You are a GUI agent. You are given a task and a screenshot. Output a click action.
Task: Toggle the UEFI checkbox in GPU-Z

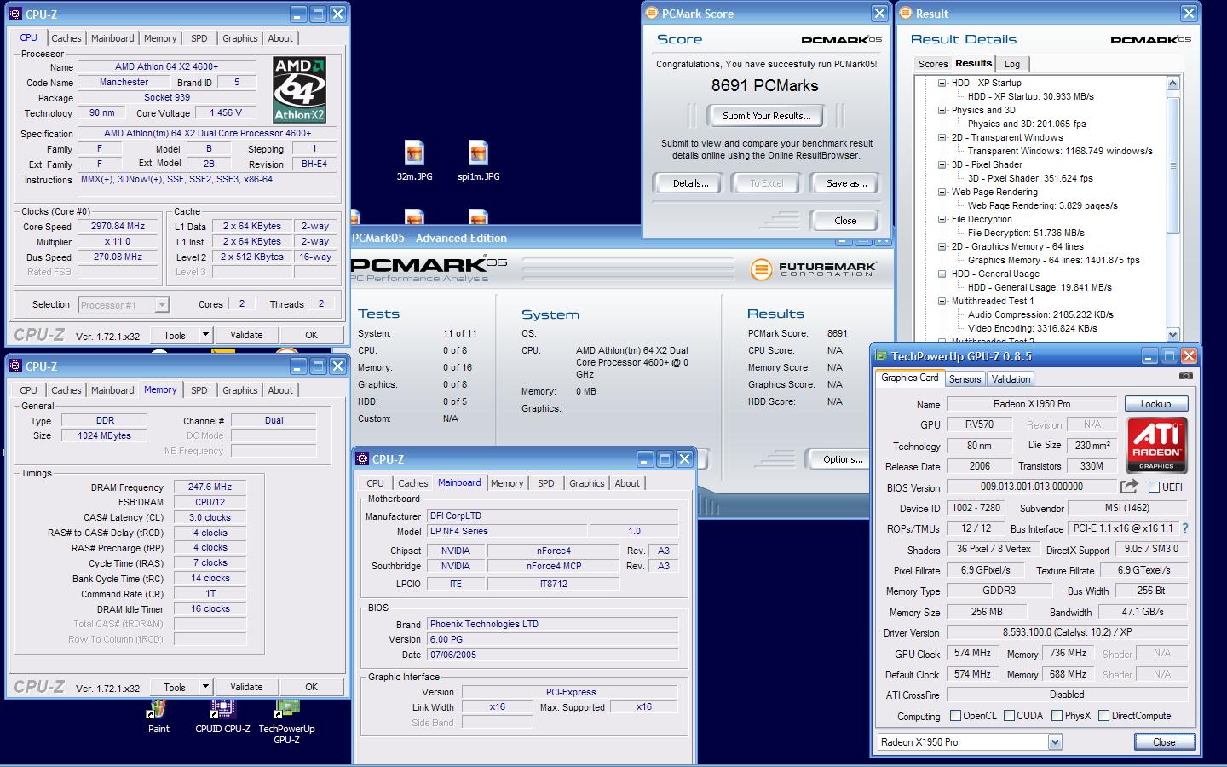point(1154,487)
